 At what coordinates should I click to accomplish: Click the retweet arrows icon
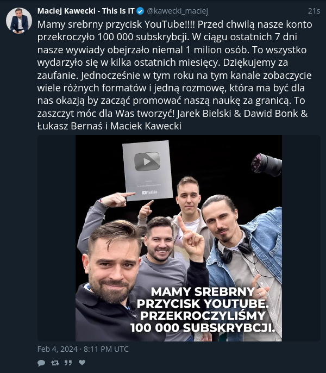pos(55,363)
